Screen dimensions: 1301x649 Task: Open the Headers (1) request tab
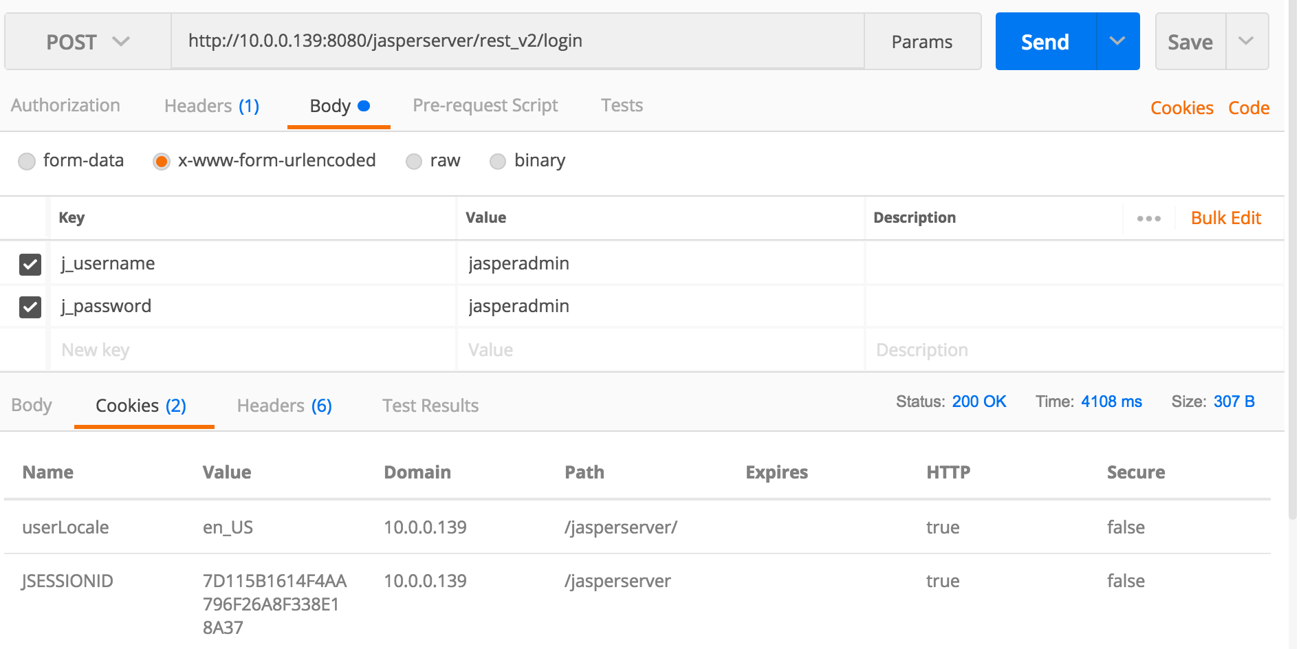tap(211, 105)
